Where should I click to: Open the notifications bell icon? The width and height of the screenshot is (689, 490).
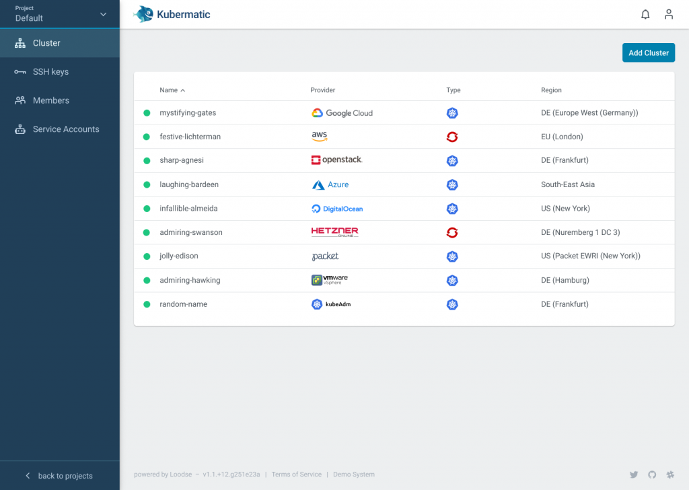click(x=645, y=15)
